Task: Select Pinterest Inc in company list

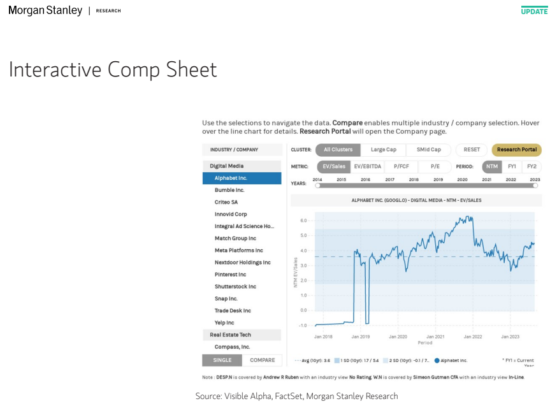Action: (x=242, y=275)
